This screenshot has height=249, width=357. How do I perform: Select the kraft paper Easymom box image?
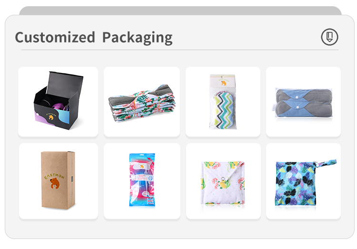coord(59,181)
